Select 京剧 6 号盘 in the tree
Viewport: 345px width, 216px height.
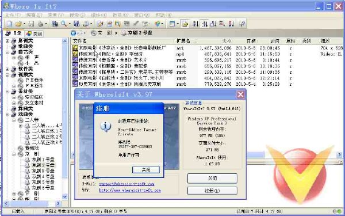pos(43,188)
